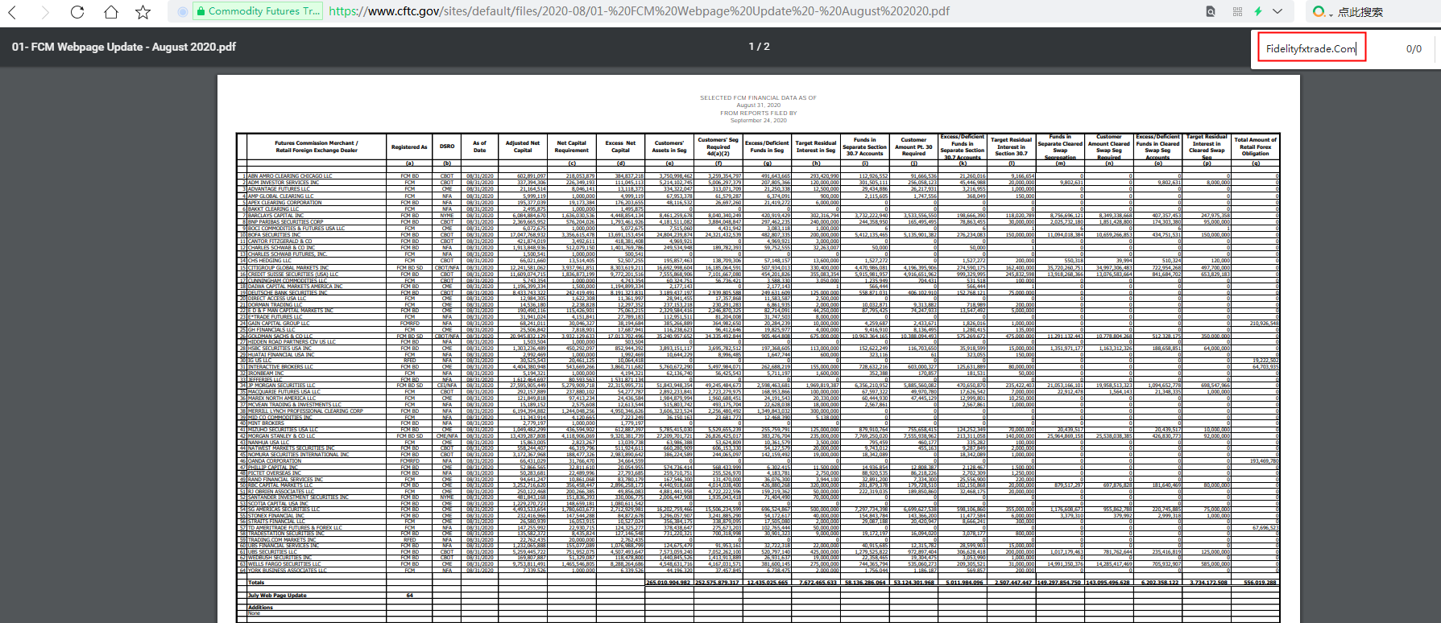Focus the find field containing Fidelityfxtrade.Com

point(1311,48)
